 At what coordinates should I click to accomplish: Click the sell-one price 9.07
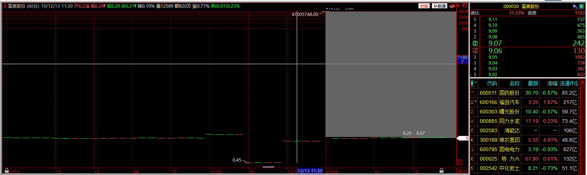click(x=495, y=43)
